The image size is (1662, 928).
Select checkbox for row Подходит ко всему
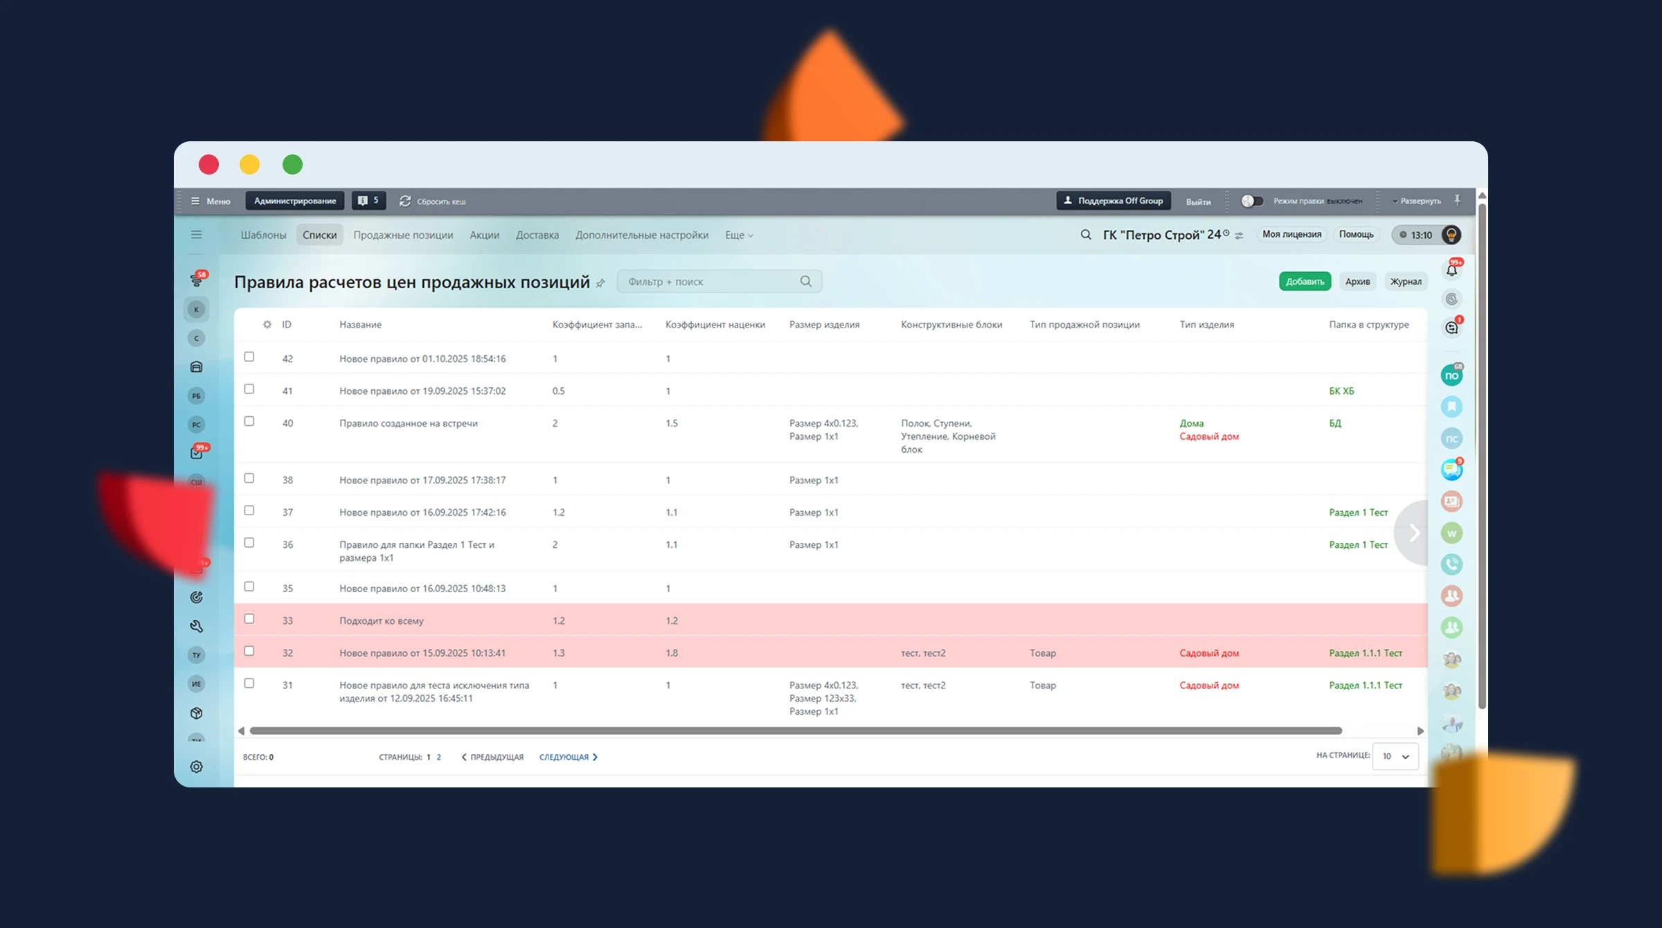pos(249,618)
